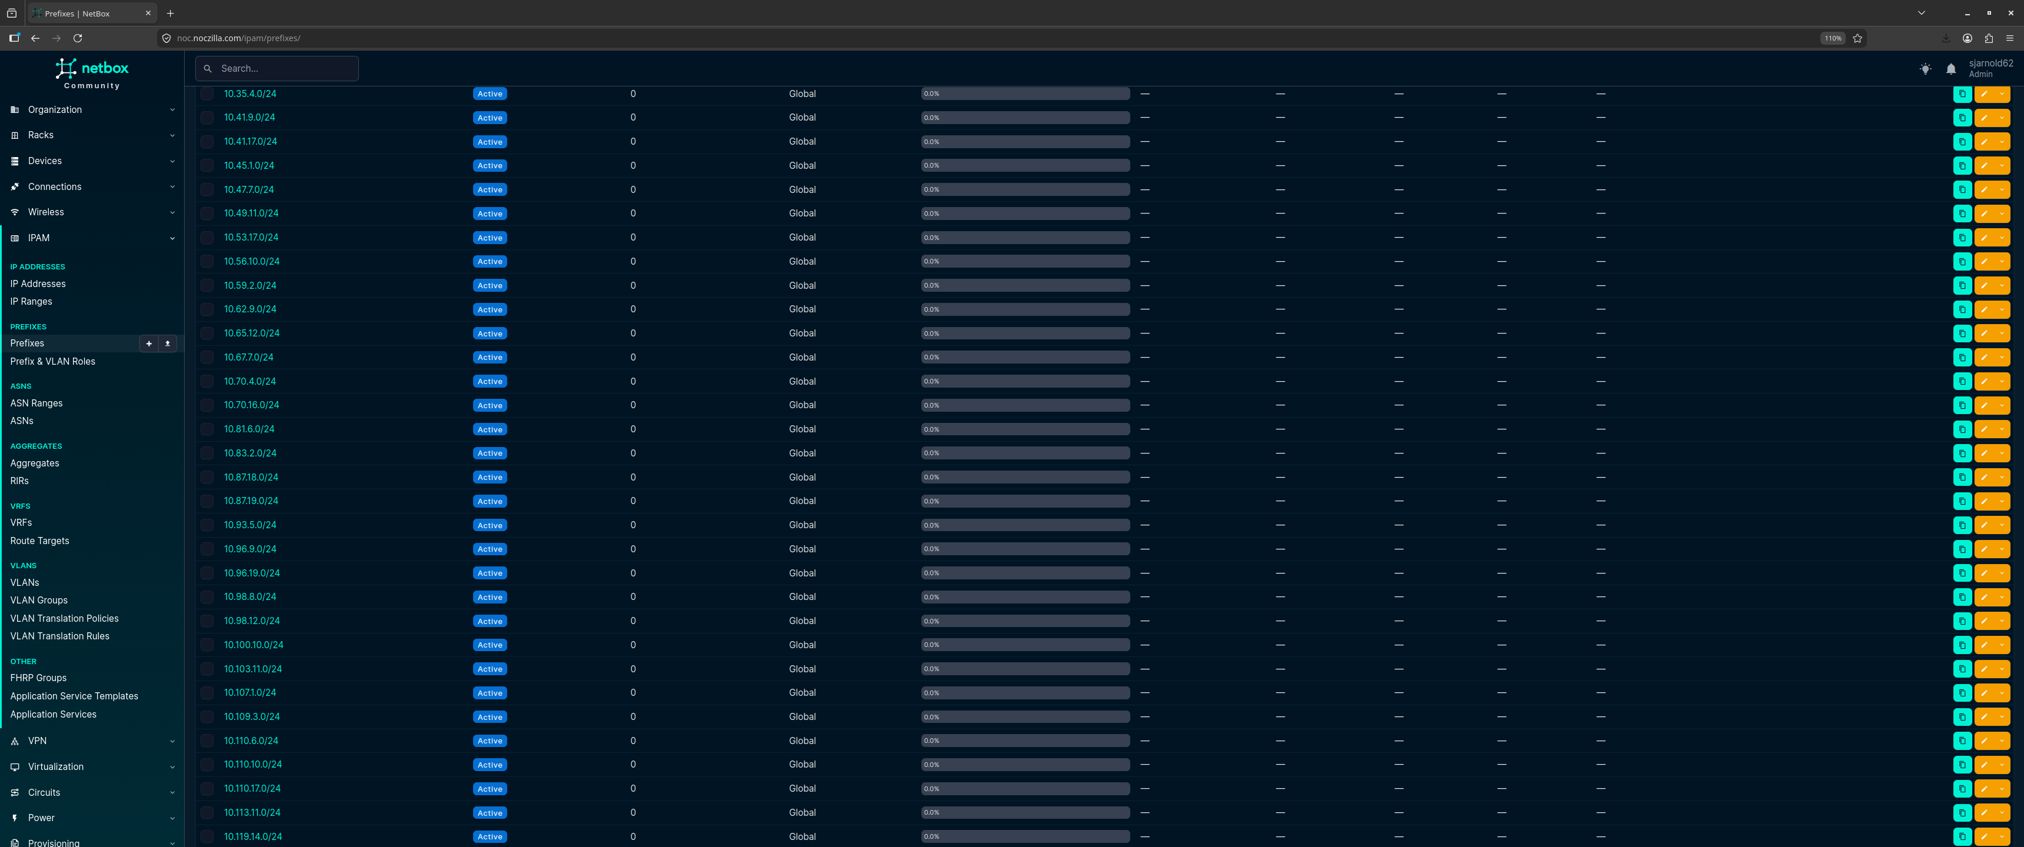This screenshot has height=847, width=2024.
Task: Select the checkbox for prefix 10.41.17.0/24
Action: point(207,141)
